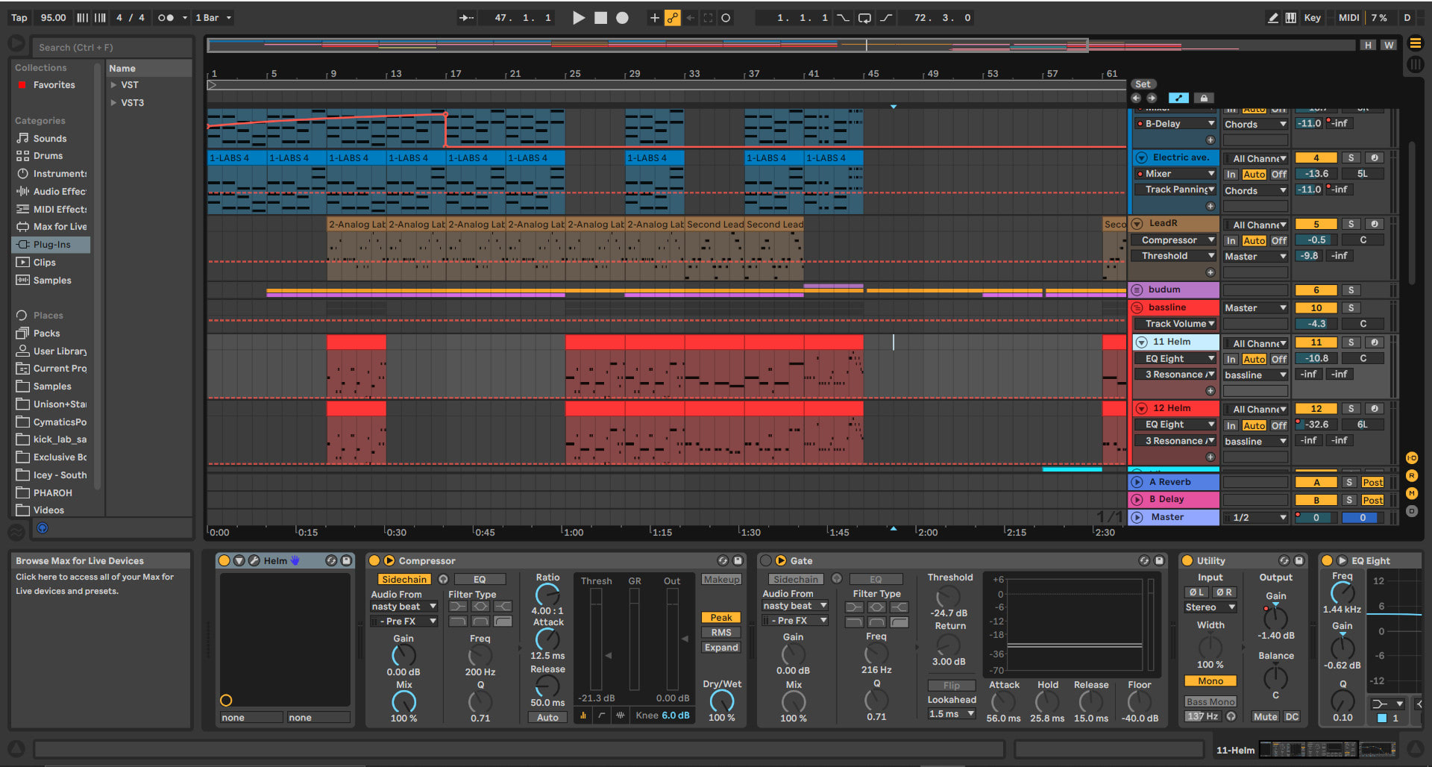
Task: Toggle Compressor device activator
Action: pos(374,561)
